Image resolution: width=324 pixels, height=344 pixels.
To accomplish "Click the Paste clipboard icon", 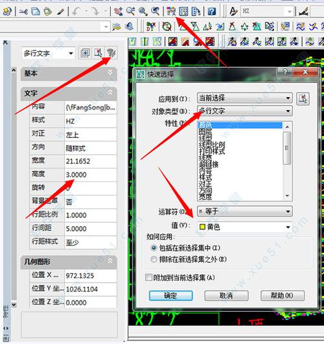I will pyautogui.click(x=48, y=11).
